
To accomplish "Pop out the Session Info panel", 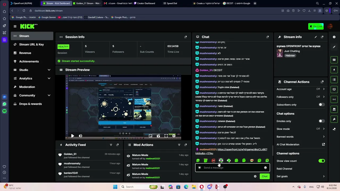I will [185, 37].
